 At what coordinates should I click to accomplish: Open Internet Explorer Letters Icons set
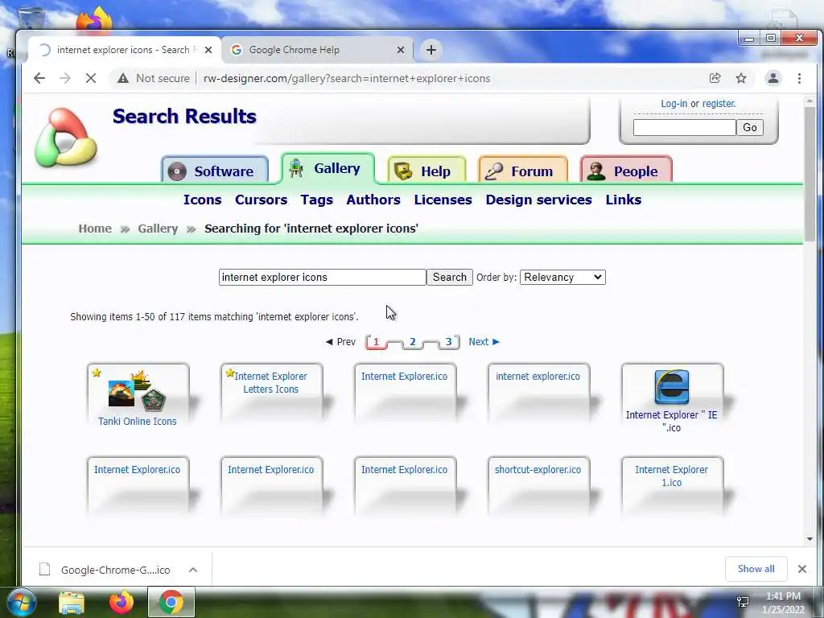click(271, 382)
